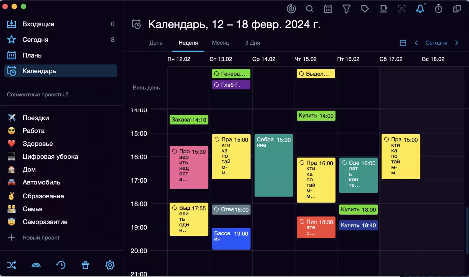Switch to the Неделя tab
This screenshot has width=469, height=277.
(x=188, y=43)
